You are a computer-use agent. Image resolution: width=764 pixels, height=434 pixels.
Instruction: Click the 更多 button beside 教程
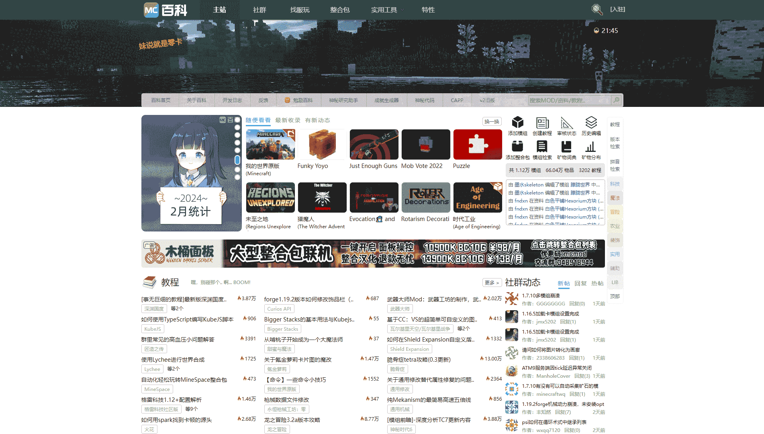(x=492, y=283)
